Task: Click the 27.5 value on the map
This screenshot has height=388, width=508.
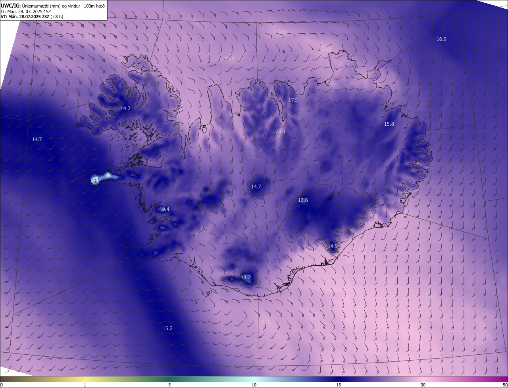Action: 327,48
